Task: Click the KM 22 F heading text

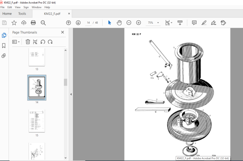Action: point(136,34)
